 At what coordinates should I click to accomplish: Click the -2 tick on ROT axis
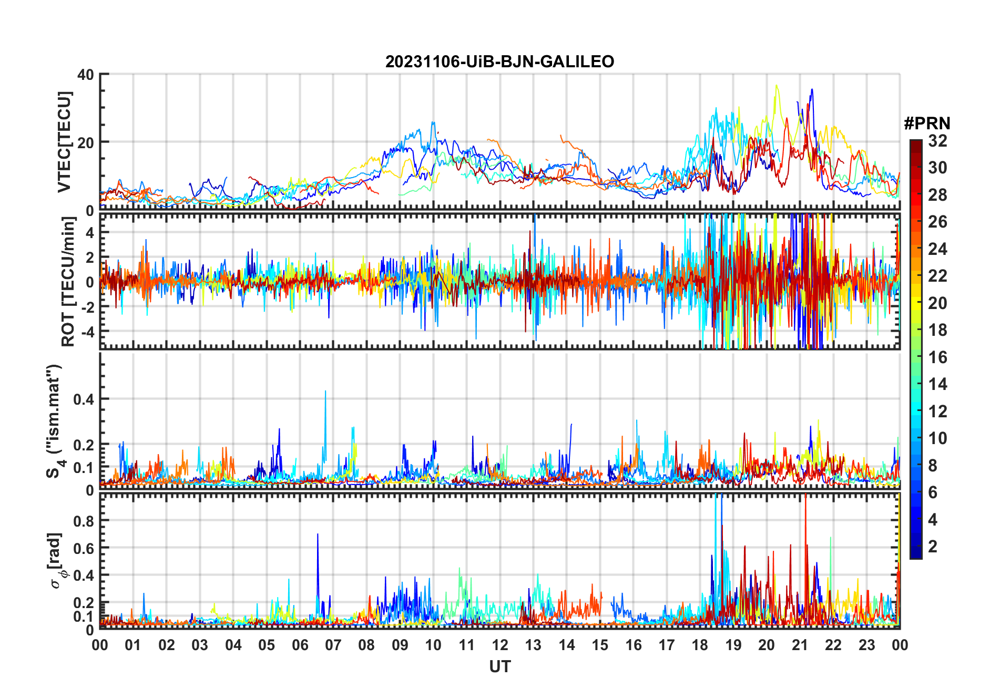(x=88, y=307)
